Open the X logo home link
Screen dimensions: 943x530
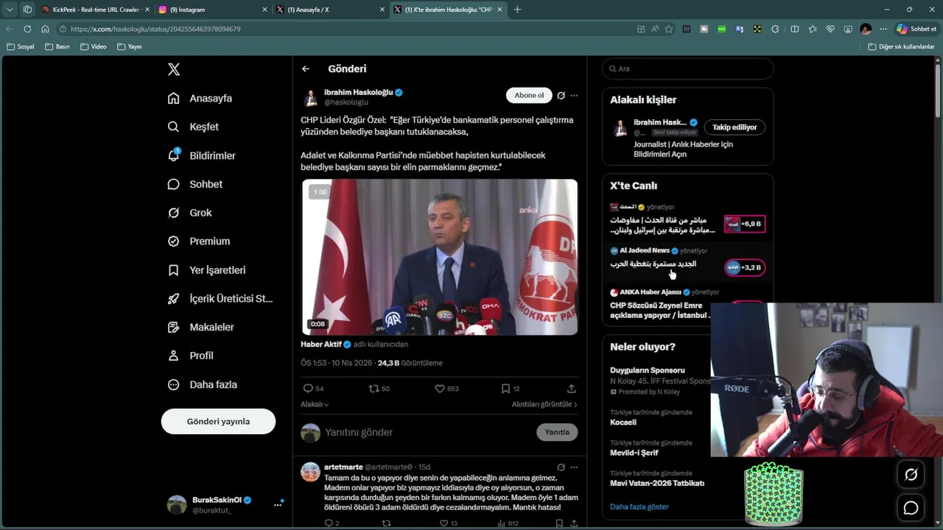tap(174, 69)
